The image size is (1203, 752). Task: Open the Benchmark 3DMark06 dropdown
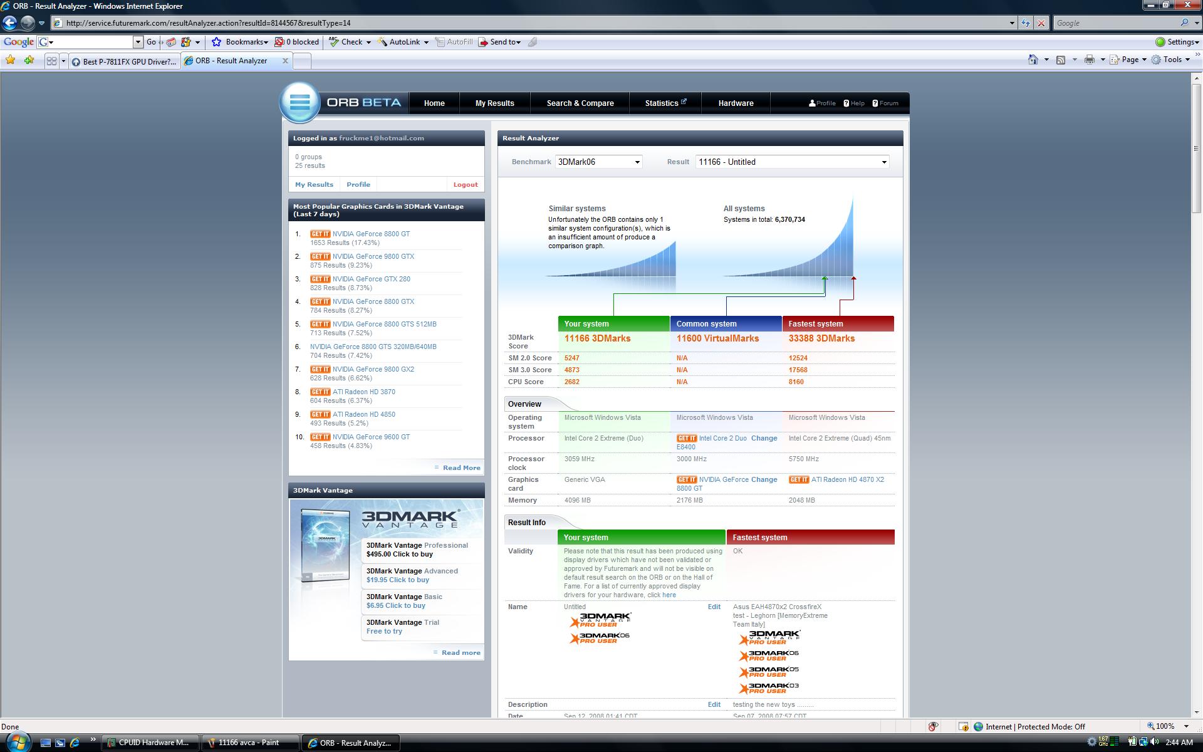[599, 162]
